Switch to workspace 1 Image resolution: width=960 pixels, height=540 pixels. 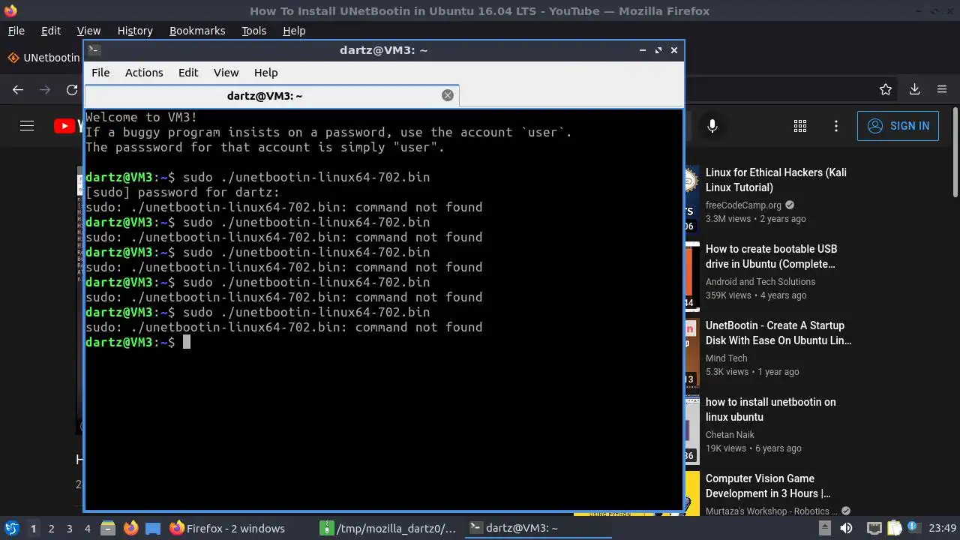click(33, 529)
